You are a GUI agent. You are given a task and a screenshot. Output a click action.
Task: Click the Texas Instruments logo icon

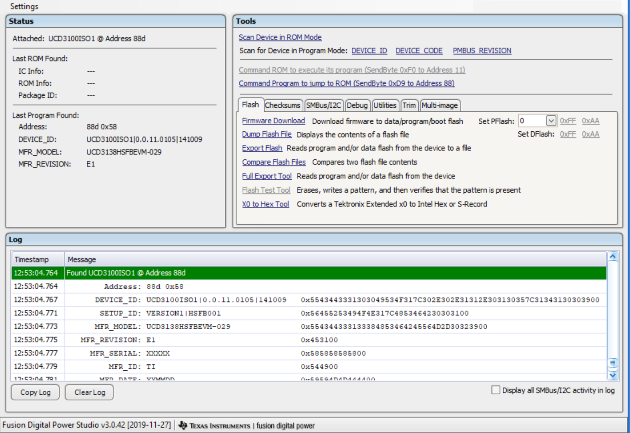(183, 425)
